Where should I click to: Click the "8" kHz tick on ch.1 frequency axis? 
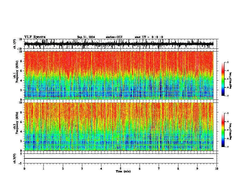tap(22, 61)
